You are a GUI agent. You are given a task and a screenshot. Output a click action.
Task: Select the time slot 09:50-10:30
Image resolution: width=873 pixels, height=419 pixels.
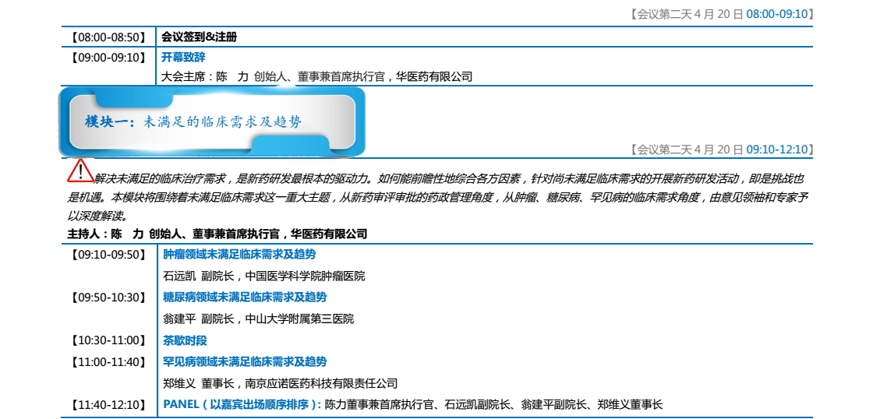(108, 298)
